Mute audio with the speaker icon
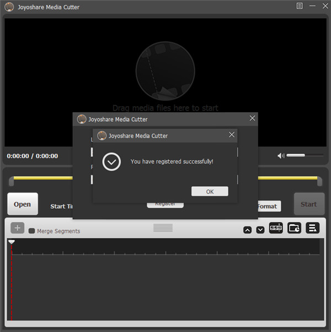 pyautogui.click(x=280, y=156)
